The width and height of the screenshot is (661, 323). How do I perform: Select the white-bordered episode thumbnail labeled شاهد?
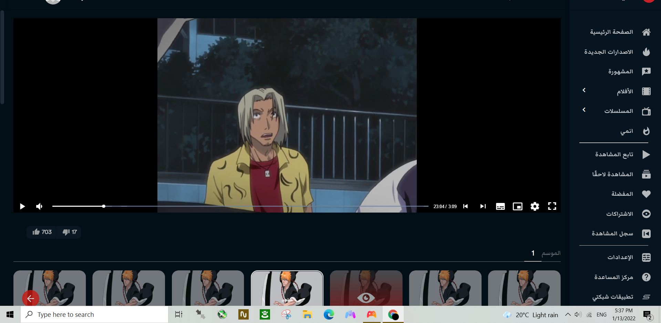287,288
